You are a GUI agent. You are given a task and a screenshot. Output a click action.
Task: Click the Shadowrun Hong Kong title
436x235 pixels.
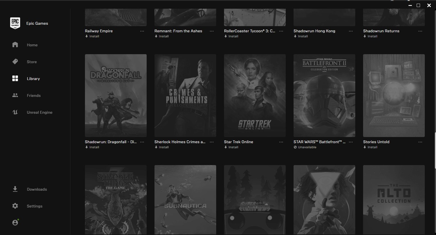tap(314, 31)
